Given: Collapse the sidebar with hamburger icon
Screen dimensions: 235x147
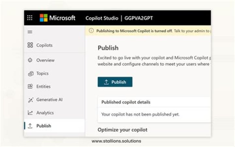Looking at the screenshot, I should pos(30,32).
